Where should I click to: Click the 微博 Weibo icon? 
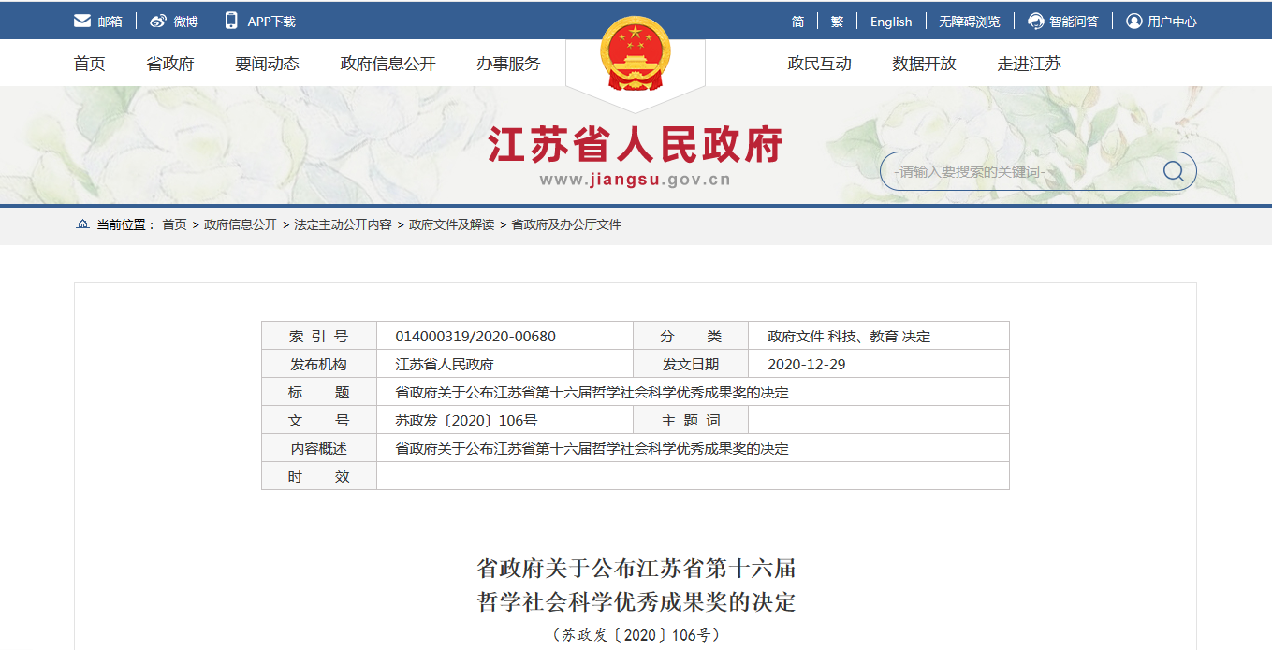[158, 21]
